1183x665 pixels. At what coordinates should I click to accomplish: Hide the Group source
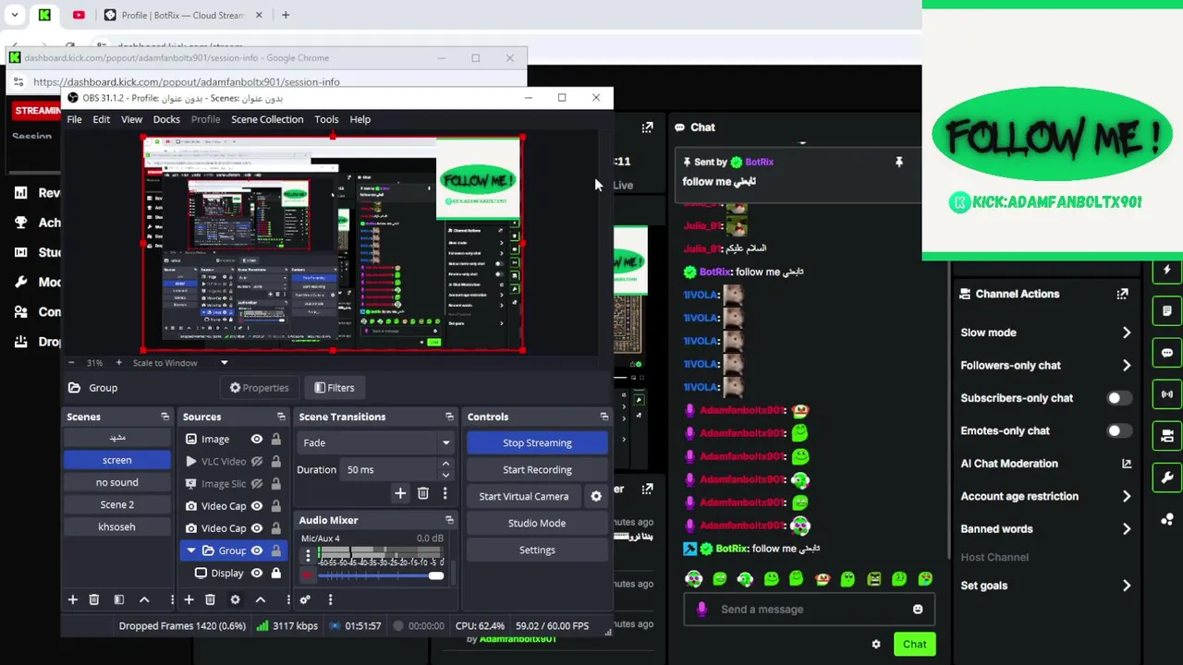point(257,550)
